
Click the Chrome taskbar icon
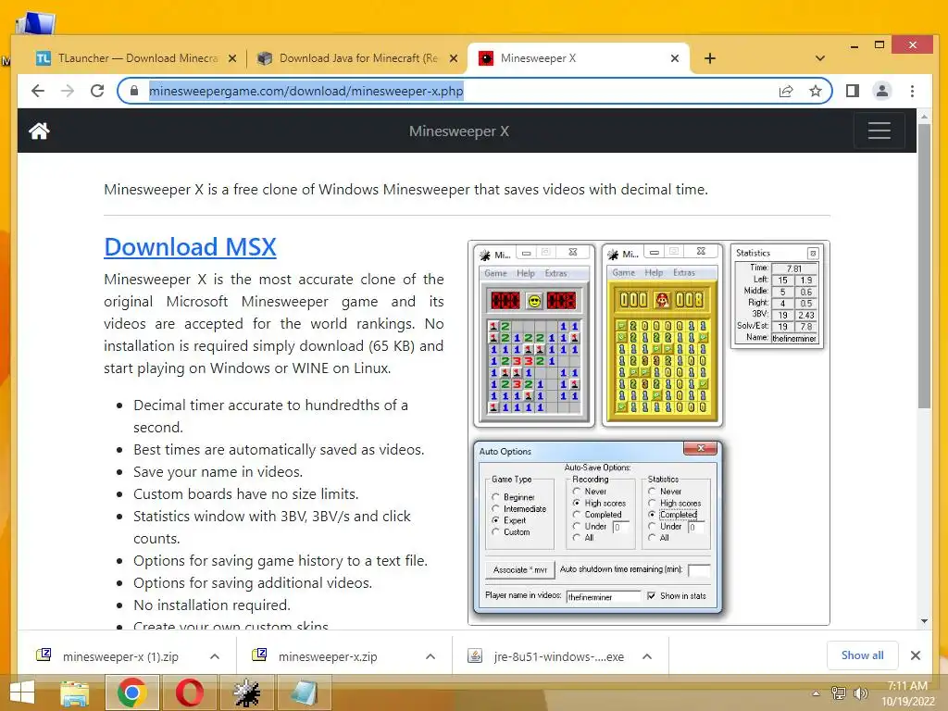point(132,692)
